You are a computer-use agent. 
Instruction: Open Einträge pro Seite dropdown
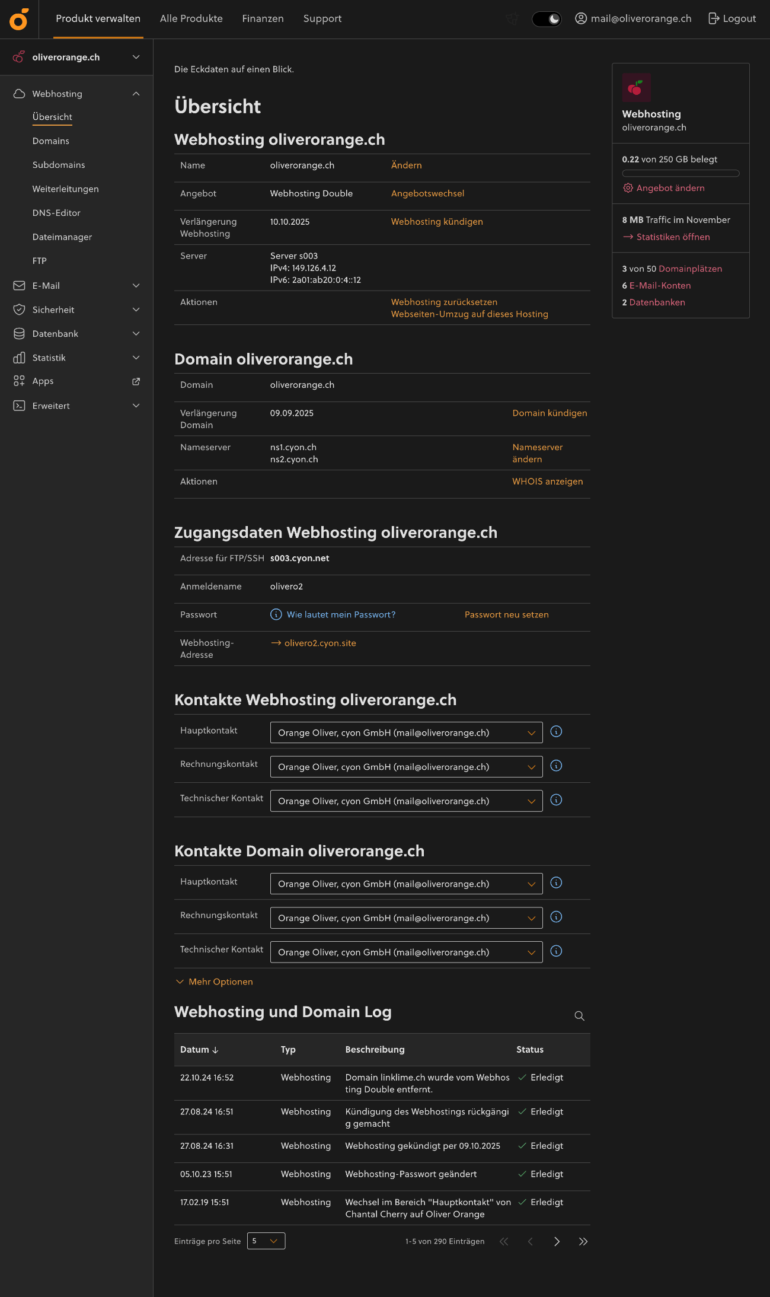point(266,1241)
